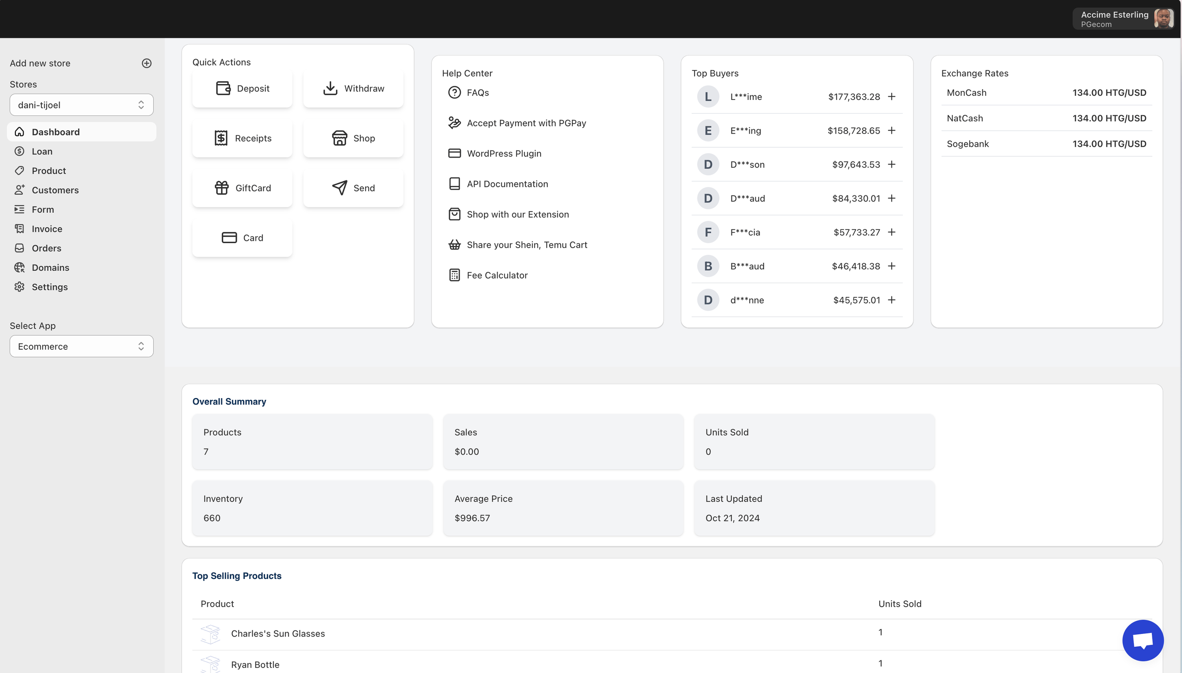
Task: Click the Add new store plus icon
Action: [146, 63]
